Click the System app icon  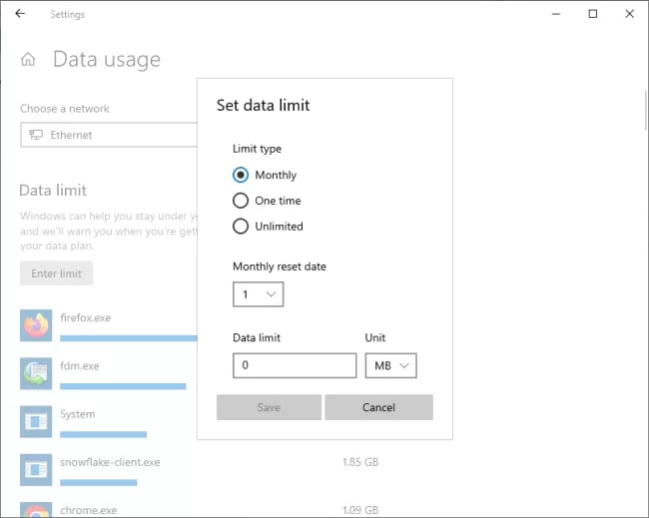click(36, 421)
